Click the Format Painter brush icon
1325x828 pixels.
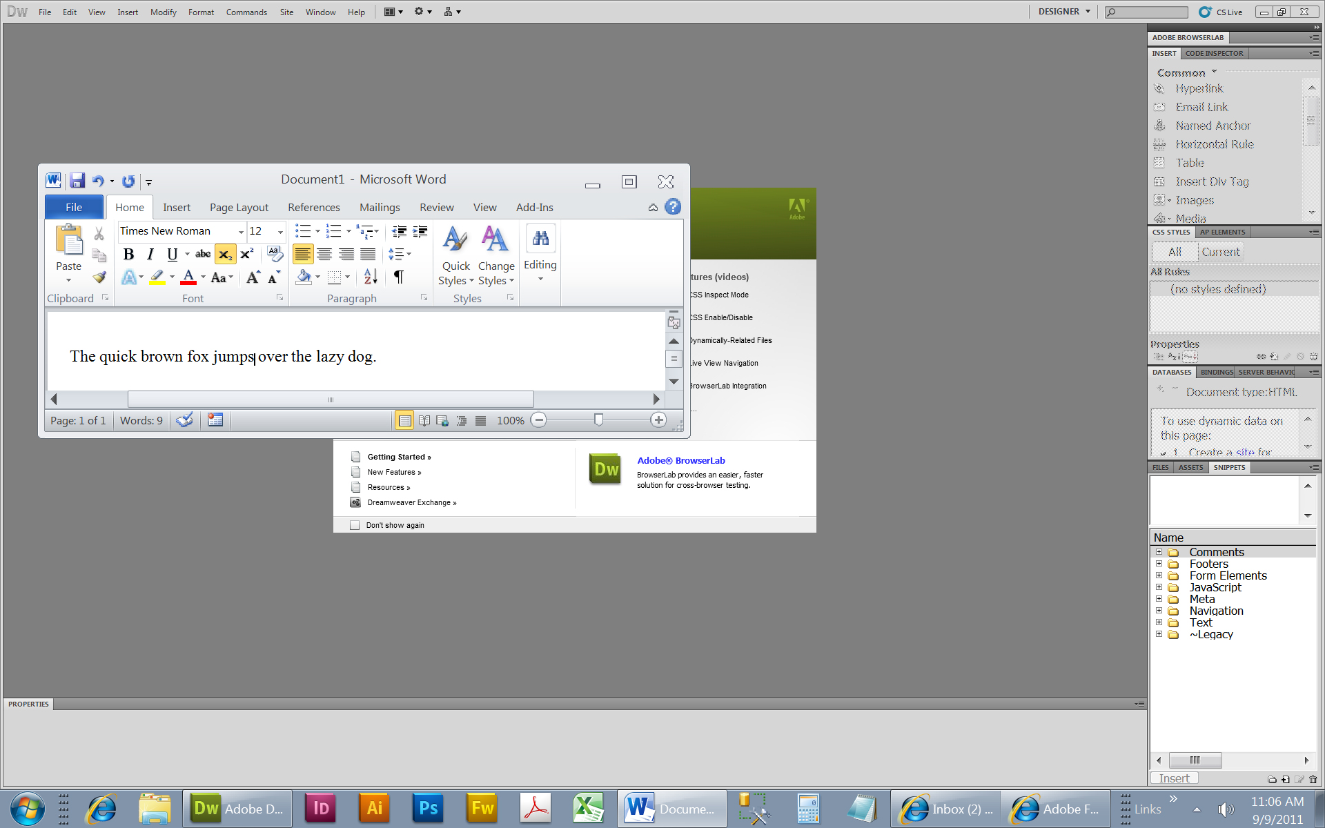tap(99, 277)
